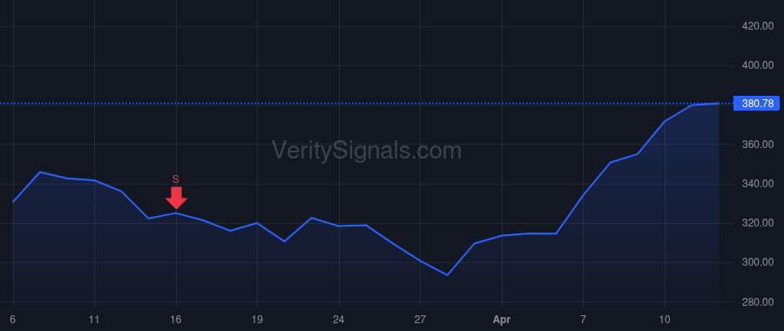Click the 7 date axis label

[x=583, y=319]
